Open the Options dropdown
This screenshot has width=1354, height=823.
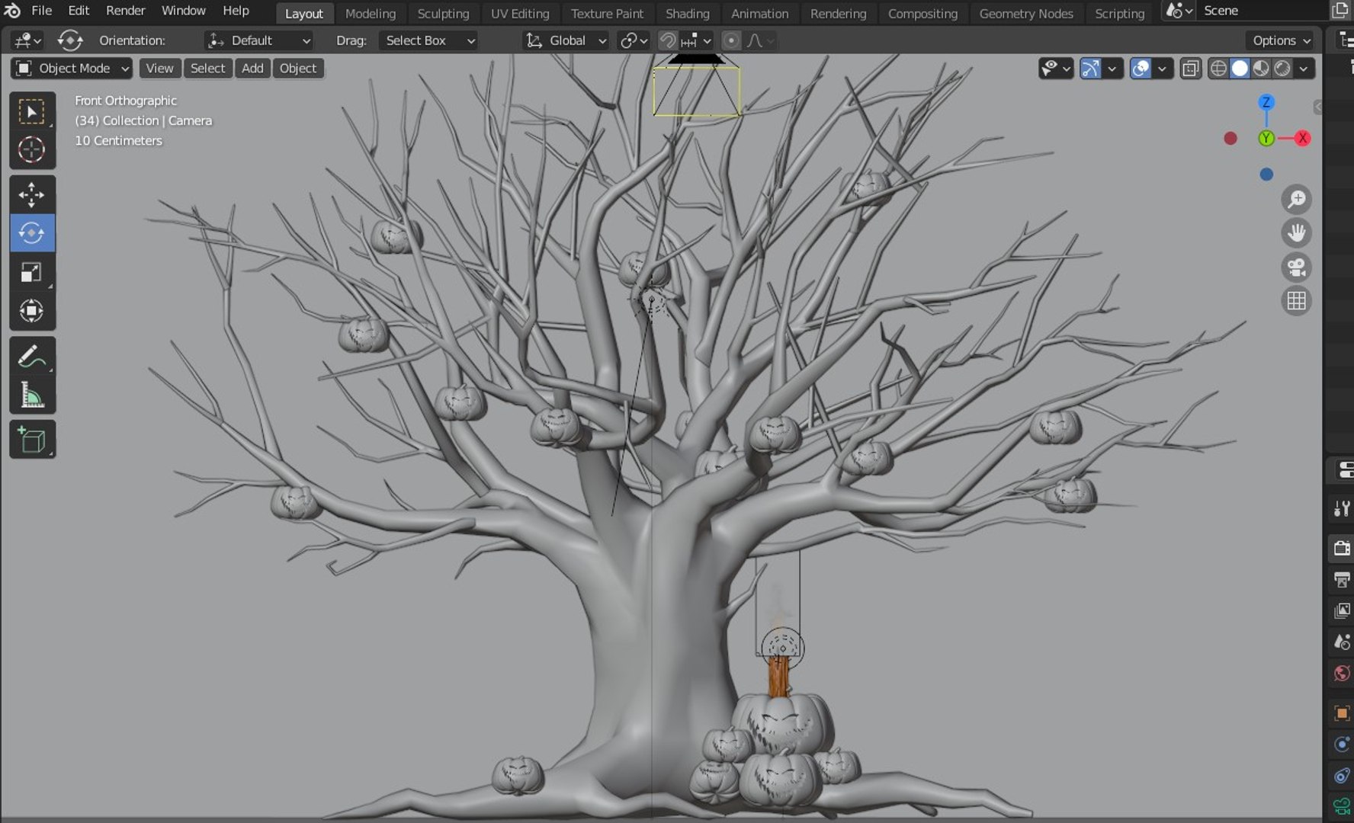click(1282, 40)
